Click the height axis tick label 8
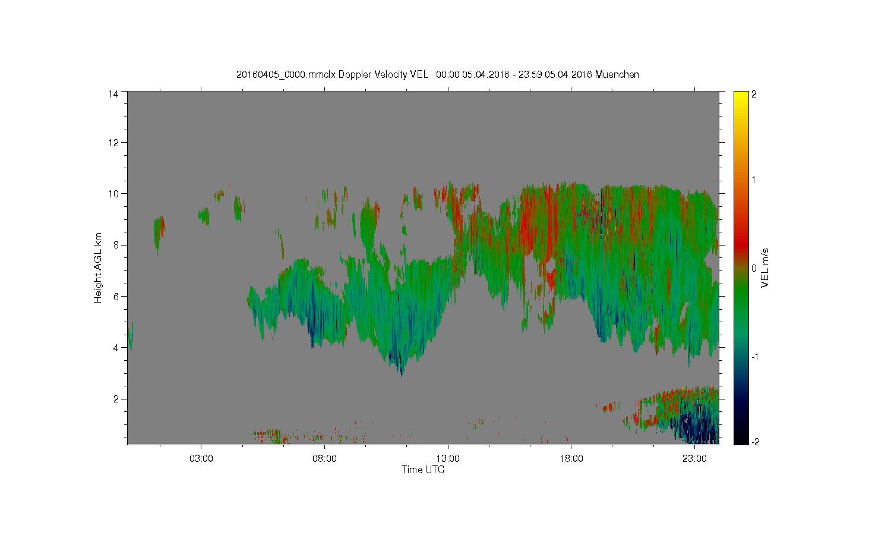Viewport: 891px width, 535px height. (x=116, y=245)
